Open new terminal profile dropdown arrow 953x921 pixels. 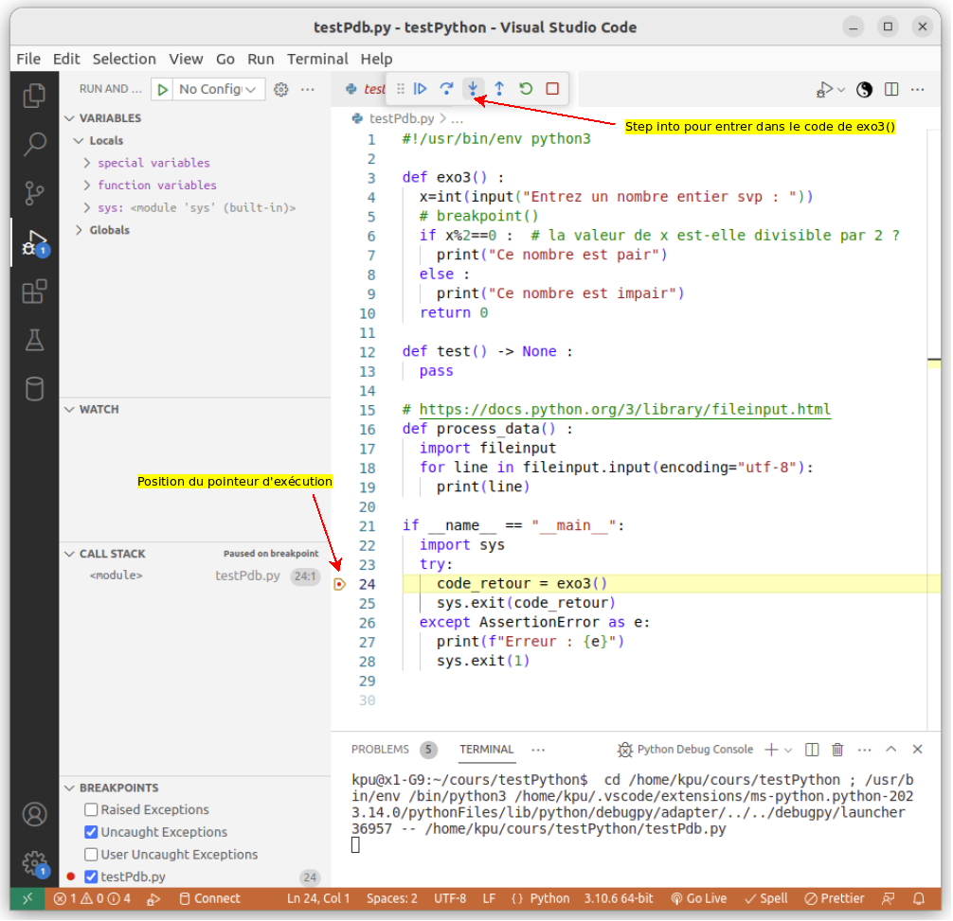coord(789,751)
